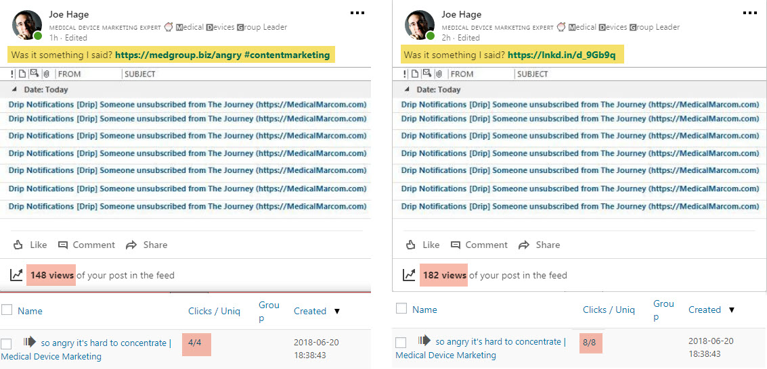The height and width of the screenshot is (369, 767).
Task: Collapse the Date: Today group in left list
Action: point(14,90)
